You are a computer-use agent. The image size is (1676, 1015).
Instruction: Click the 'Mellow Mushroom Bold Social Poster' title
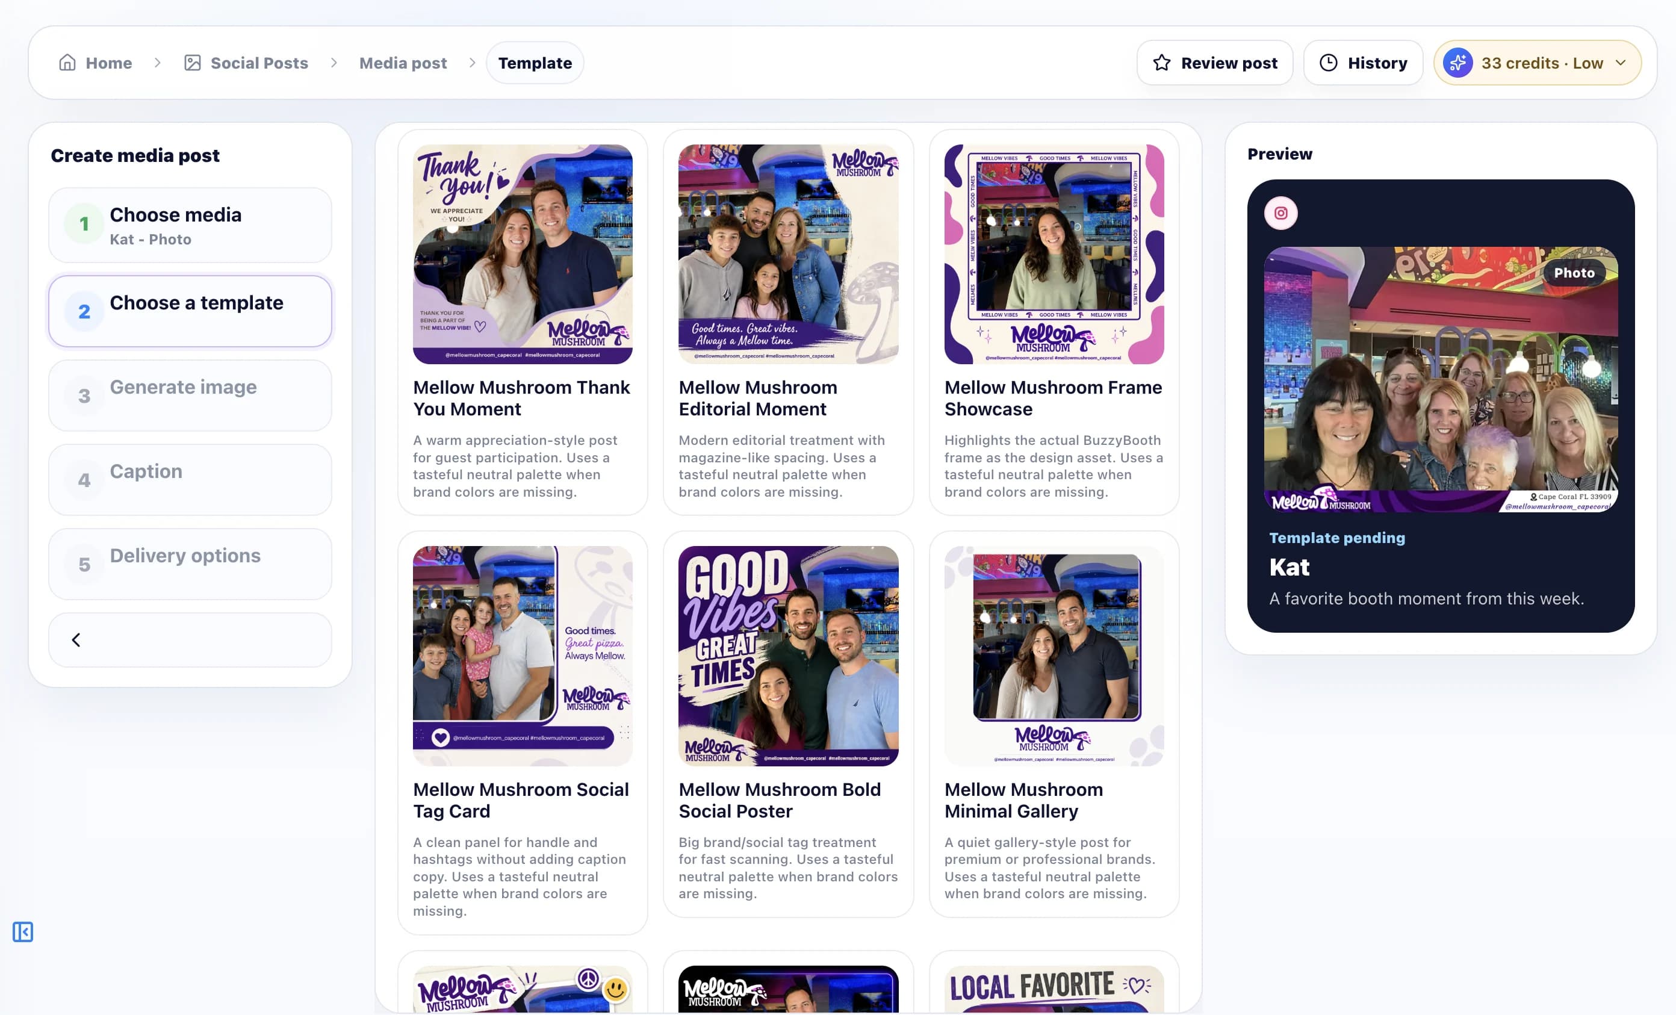click(780, 800)
